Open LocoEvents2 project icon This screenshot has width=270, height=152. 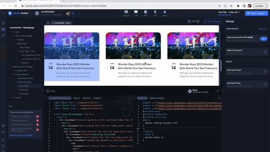point(37,13)
